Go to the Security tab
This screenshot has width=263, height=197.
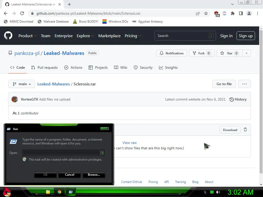pyautogui.click(x=143, y=67)
